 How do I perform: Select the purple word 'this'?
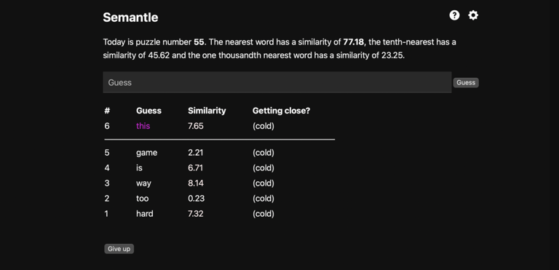click(x=143, y=126)
